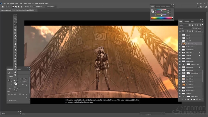Image resolution: width=208 pixels, height=117 pixels.
Task: Collapse the Transform section in Properties
Action: (8, 76)
